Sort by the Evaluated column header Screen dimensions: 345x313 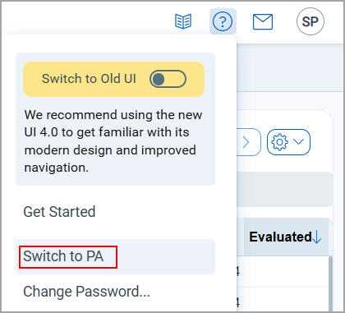point(280,237)
